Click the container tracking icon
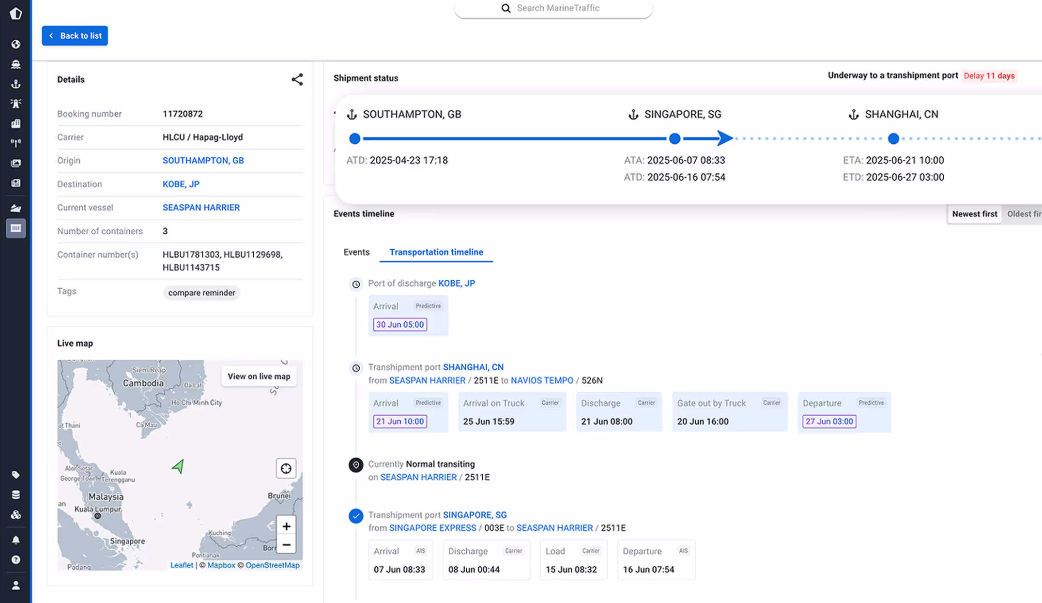The image size is (1042, 603). pyautogui.click(x=16, y=228)
